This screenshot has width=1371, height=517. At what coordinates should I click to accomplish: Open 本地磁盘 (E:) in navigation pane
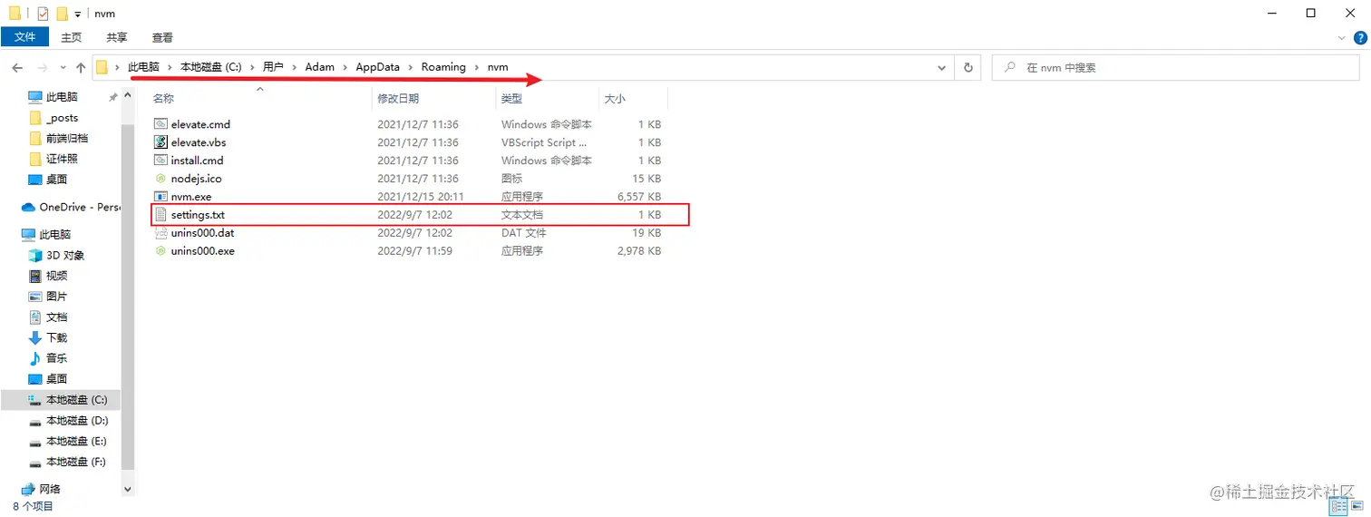tap(68, 441)
